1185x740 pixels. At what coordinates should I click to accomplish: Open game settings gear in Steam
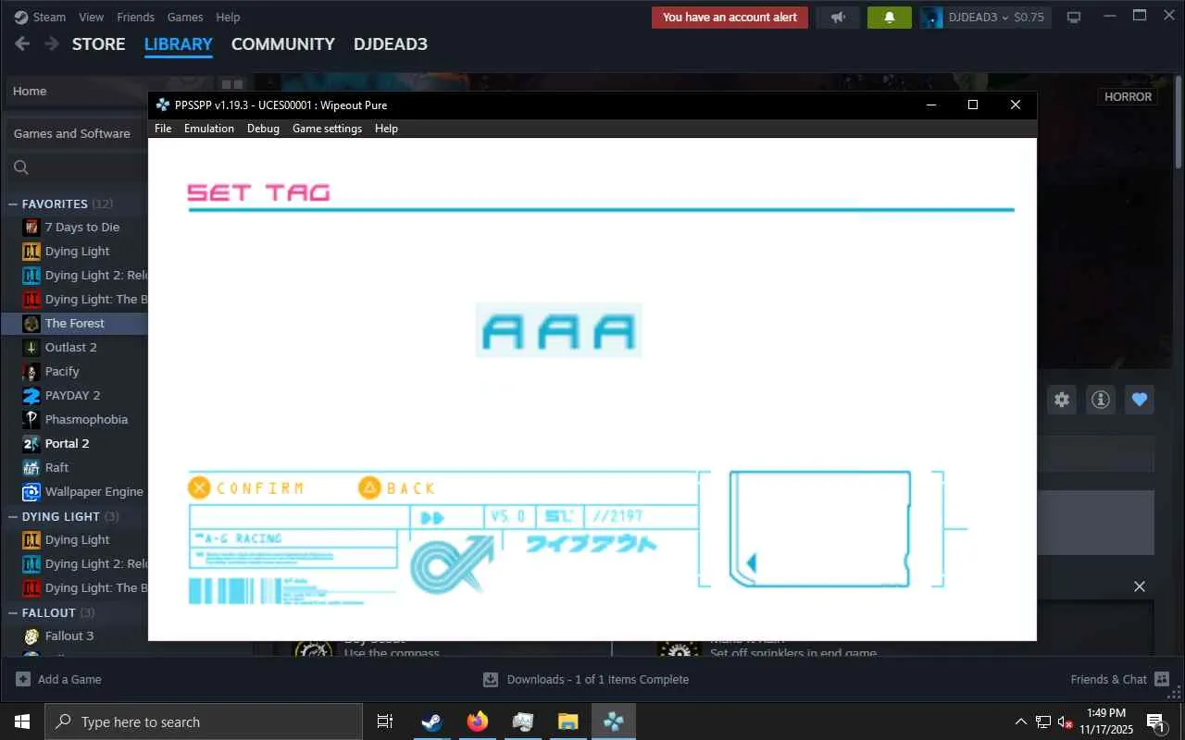point(1062,400)
